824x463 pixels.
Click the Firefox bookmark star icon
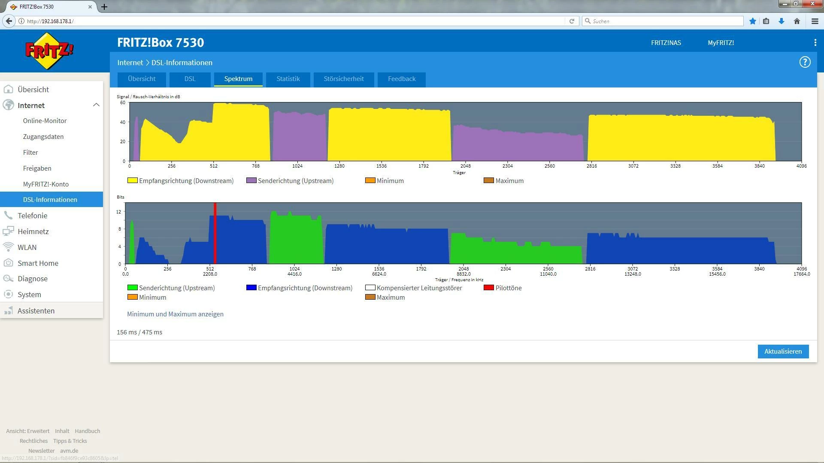[x=752, y=21]
